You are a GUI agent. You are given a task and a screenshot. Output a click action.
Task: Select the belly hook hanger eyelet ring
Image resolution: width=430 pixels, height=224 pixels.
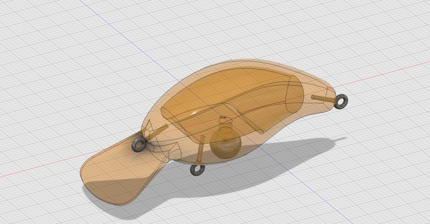point(197,170)
